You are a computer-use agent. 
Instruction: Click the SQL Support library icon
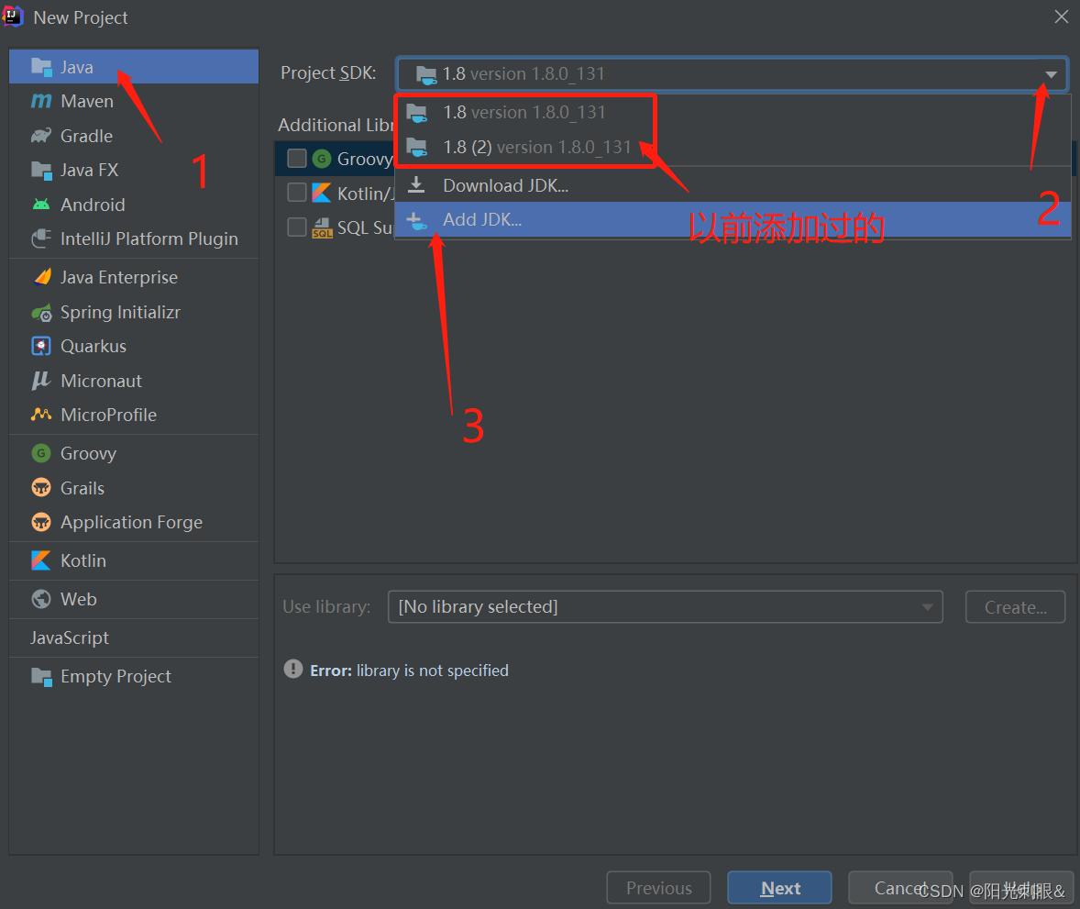coord(322,227)
